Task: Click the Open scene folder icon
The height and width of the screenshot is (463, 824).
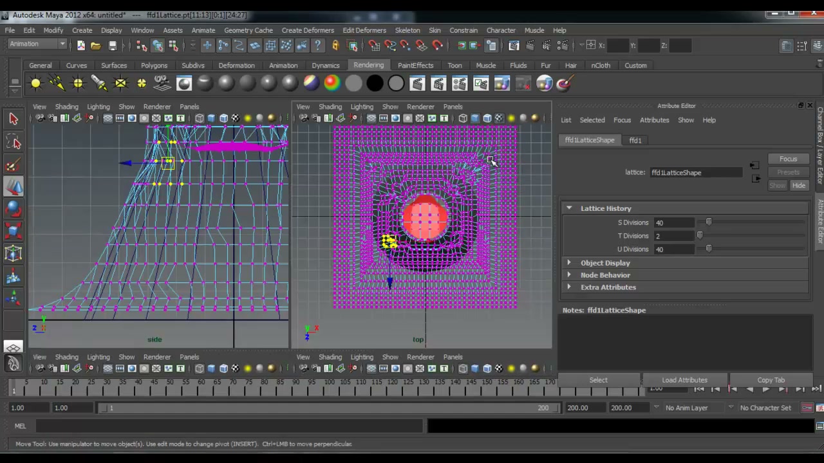Action: tap(96, 45)
